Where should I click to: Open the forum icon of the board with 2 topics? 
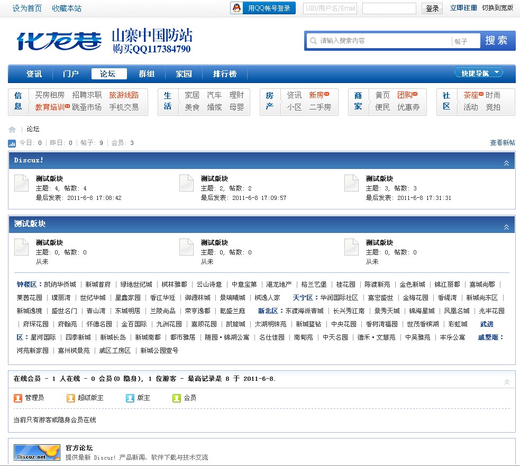pos(186,183)
